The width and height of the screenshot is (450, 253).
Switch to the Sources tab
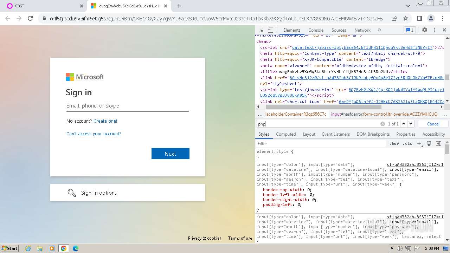(x=339, y=30)
